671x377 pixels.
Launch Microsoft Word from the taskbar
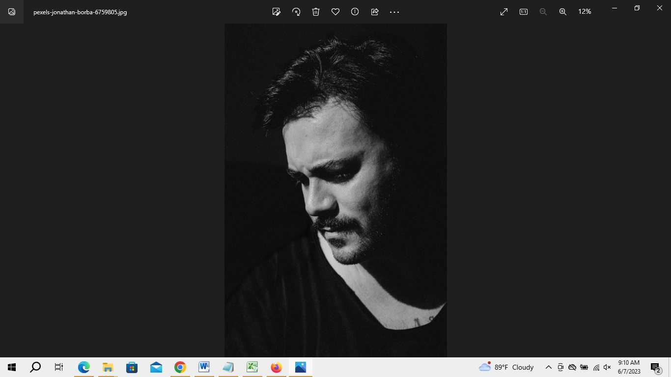point(204,367)
